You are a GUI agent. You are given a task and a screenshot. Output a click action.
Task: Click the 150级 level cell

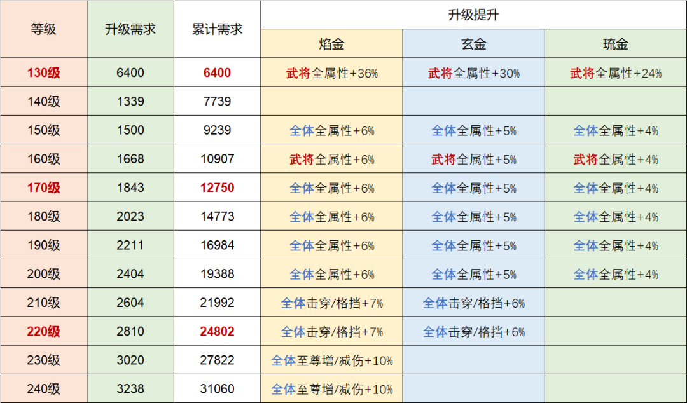43,130
